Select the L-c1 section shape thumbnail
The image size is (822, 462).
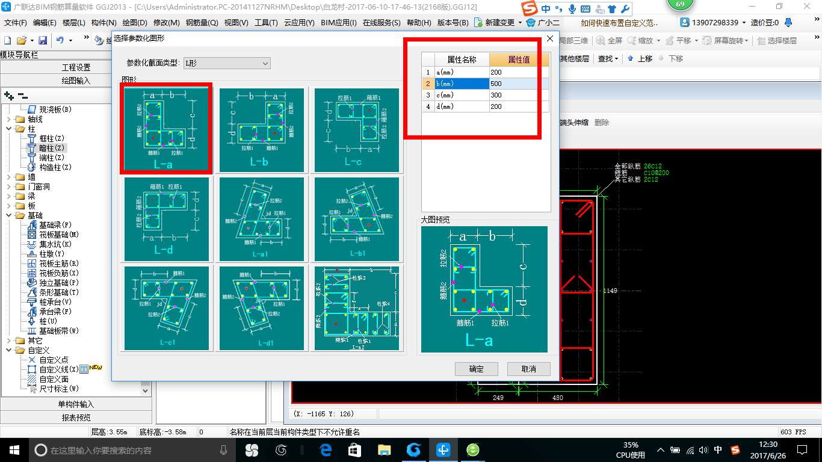click(x=167, y=308)
